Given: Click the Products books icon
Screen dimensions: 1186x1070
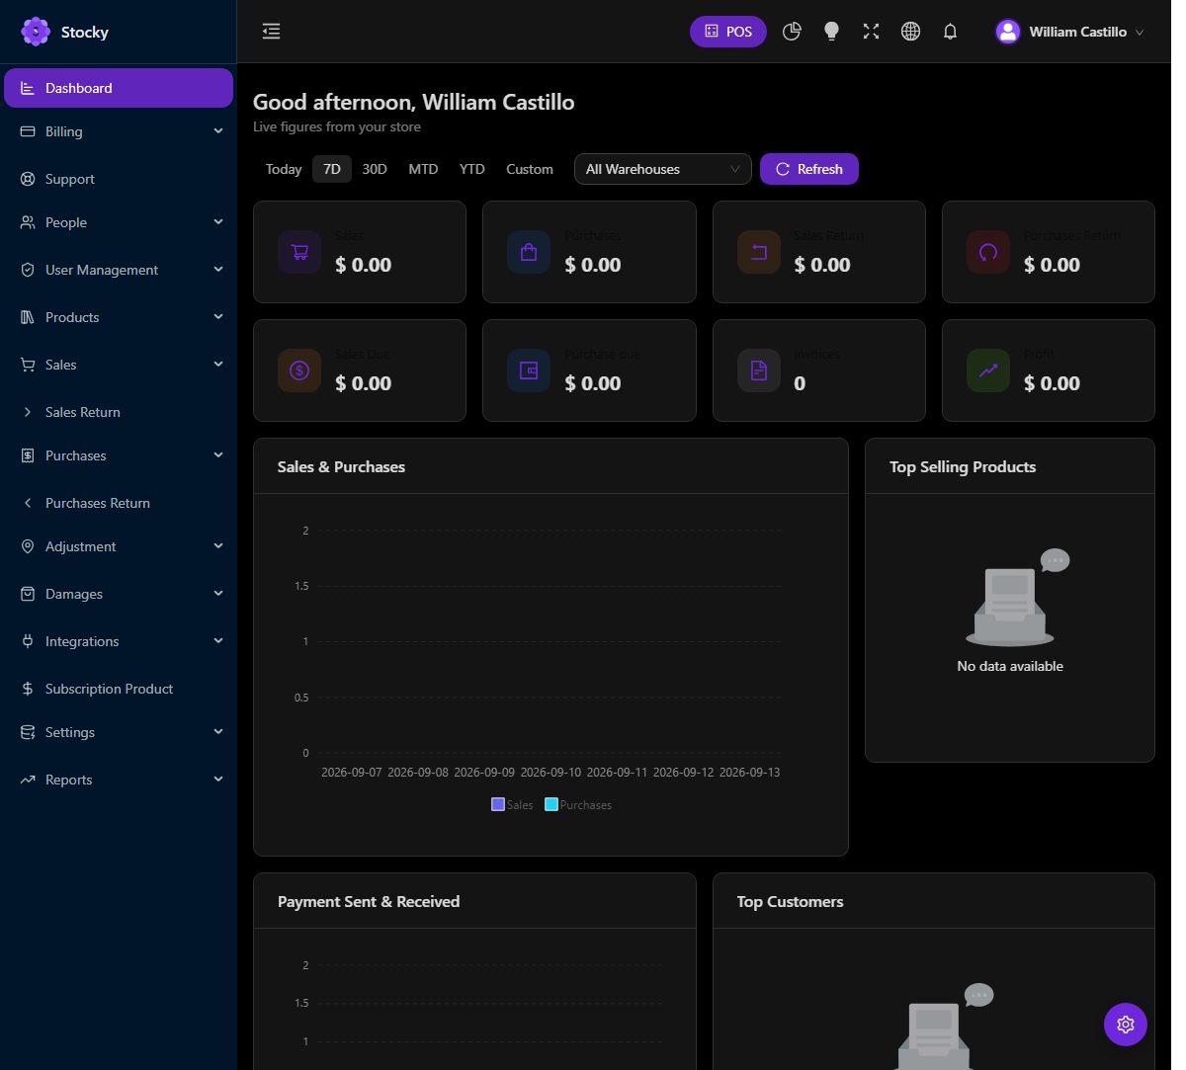Looking at the screenshot, I should 28,317.
